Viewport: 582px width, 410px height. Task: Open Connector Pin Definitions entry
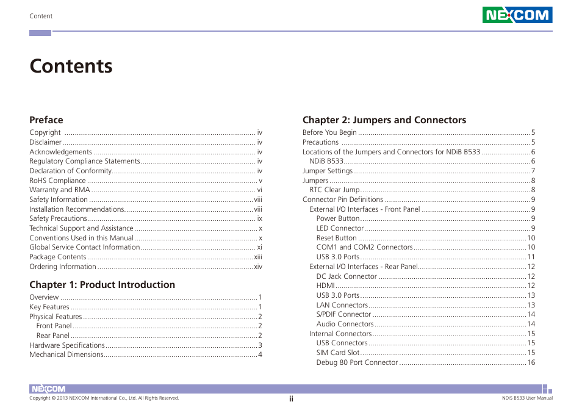point(419,200)
